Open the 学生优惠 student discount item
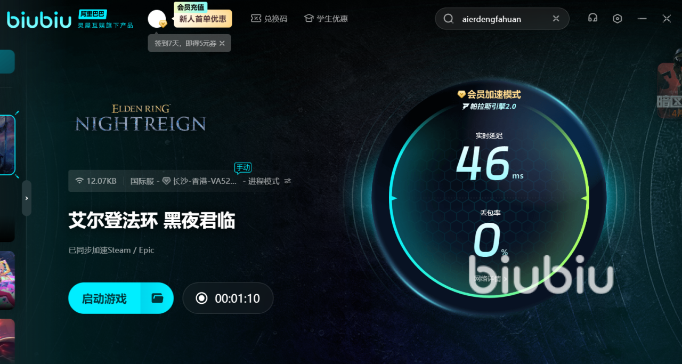Image resolution: width=682 pixels, height=364 pixels. click(326, 19)
